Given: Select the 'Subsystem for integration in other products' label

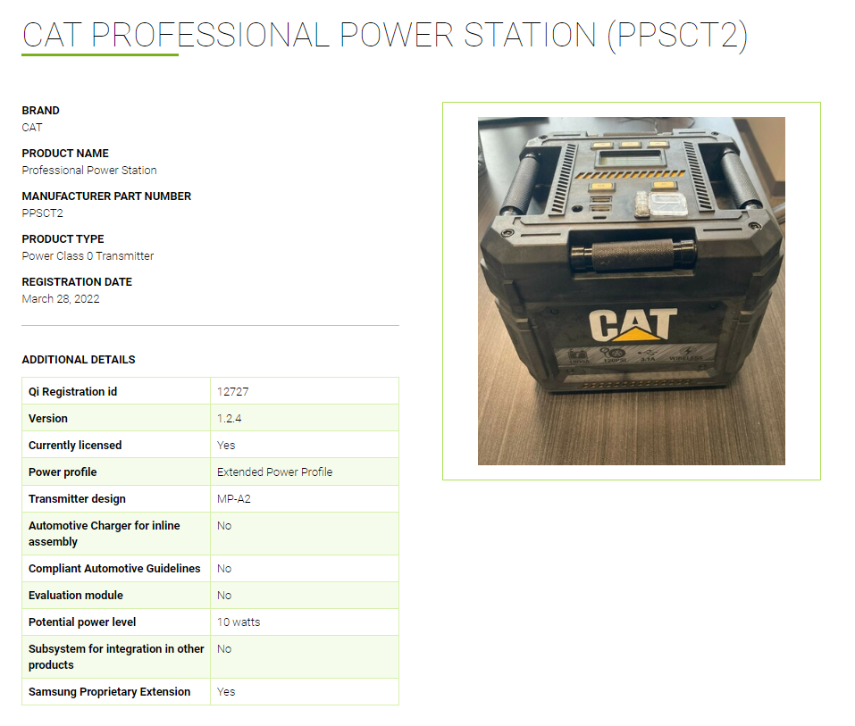Looking at the screenshot, I should tap(116, 656).
